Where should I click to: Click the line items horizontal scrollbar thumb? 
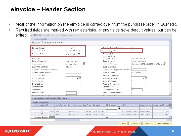pyautogui.click(x=69, y=120)
